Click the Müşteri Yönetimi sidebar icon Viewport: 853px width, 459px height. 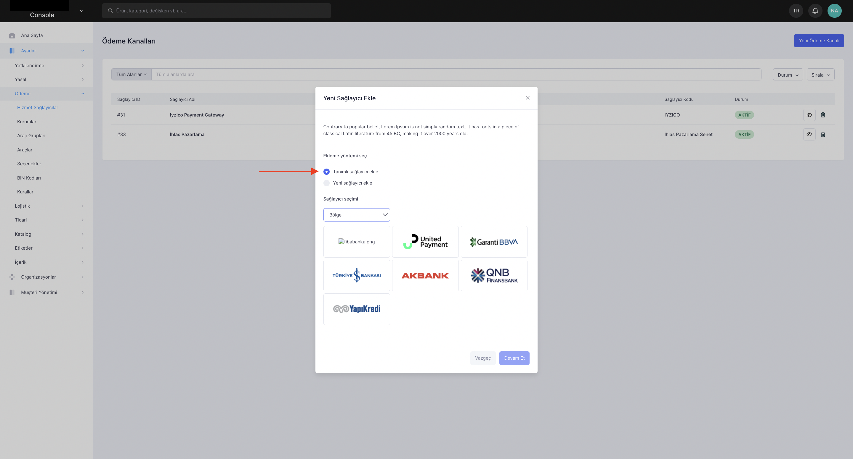[12, 292]
